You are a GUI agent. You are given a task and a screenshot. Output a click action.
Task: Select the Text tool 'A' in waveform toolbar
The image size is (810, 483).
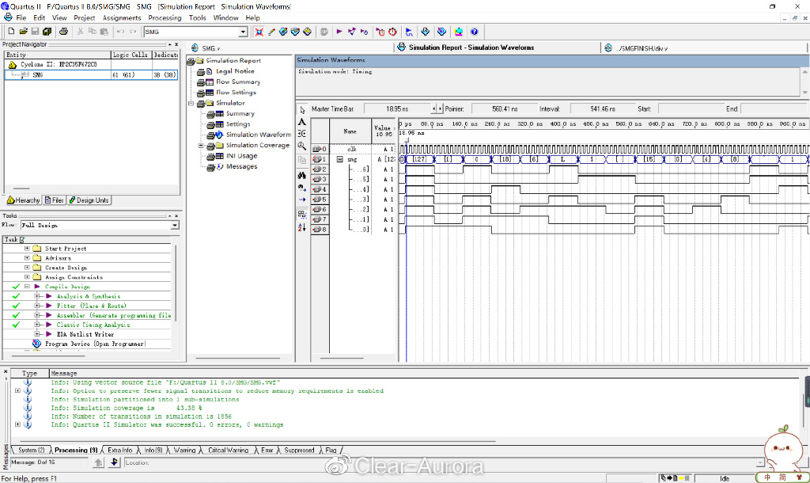[x=302, y=122]
